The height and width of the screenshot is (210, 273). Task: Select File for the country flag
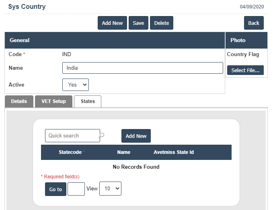[245, 70]
